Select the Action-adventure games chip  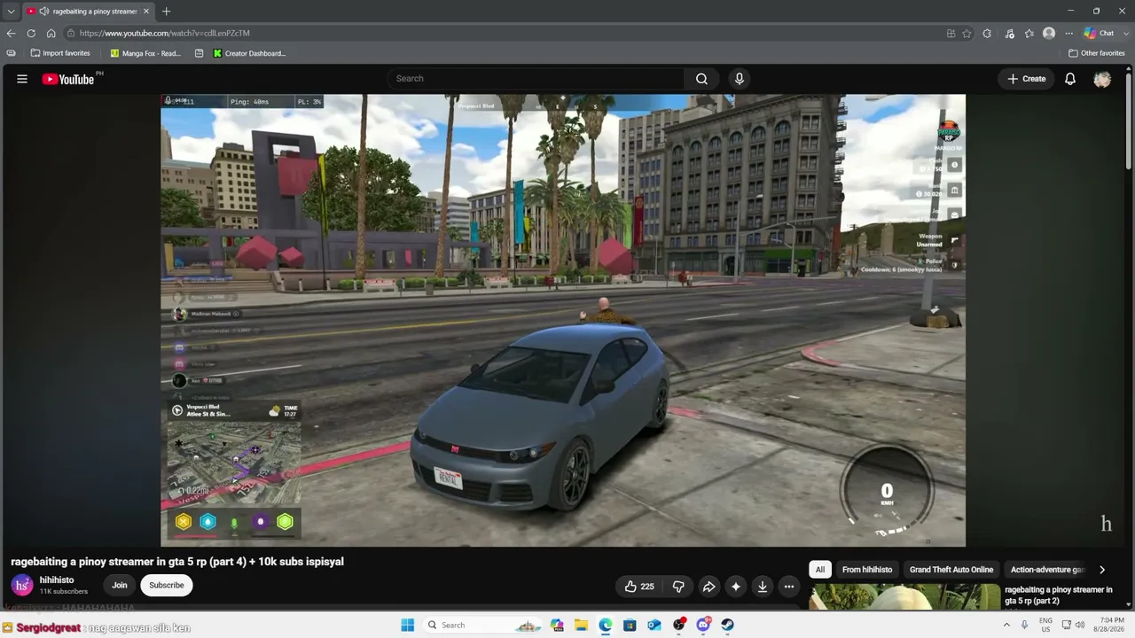[1047, 570]
